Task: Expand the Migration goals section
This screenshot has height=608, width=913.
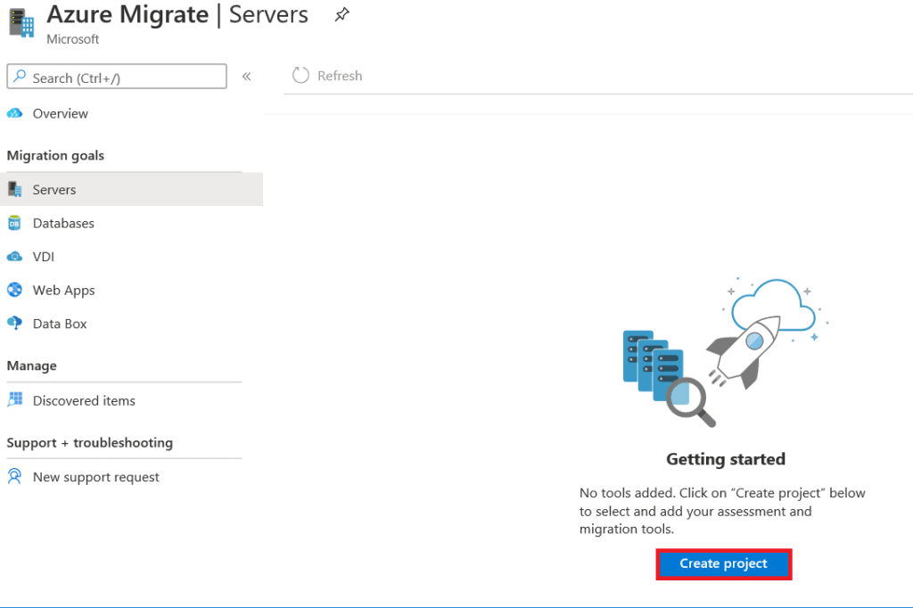Action: point(55,155)
